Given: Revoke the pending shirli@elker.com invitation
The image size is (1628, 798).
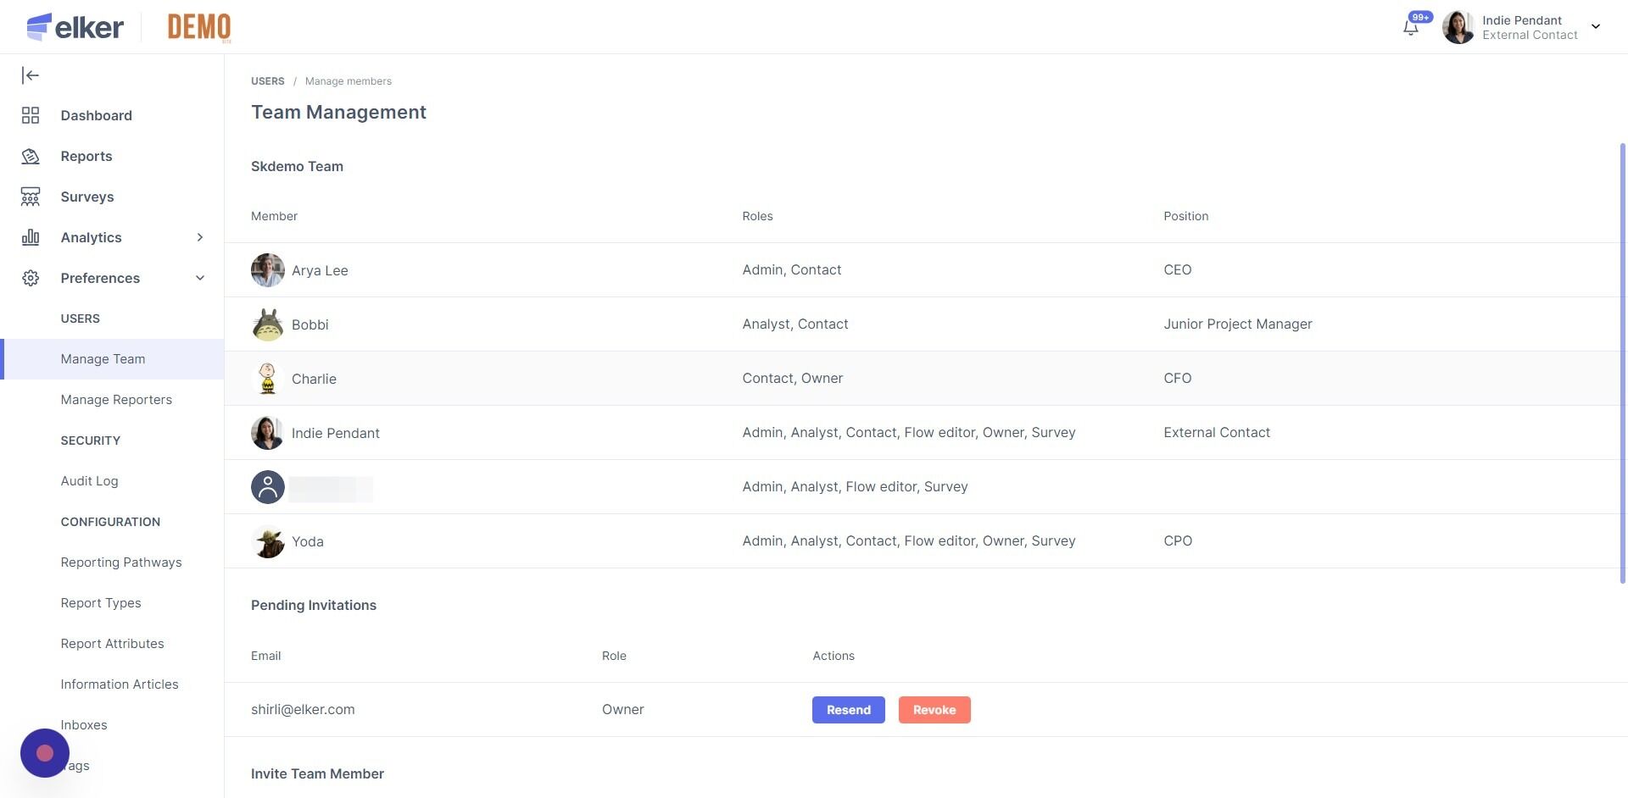Looking at the screenshot, I should pos(934,710).
